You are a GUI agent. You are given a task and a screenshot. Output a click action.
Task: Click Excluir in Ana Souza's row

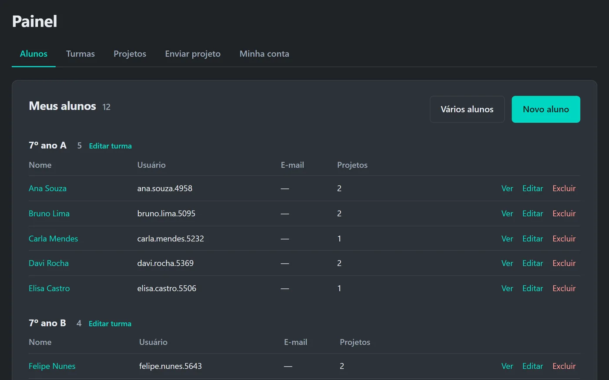pos(564,188)
